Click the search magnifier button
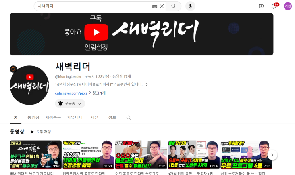 pyautogui.click(x=174, y=6)
